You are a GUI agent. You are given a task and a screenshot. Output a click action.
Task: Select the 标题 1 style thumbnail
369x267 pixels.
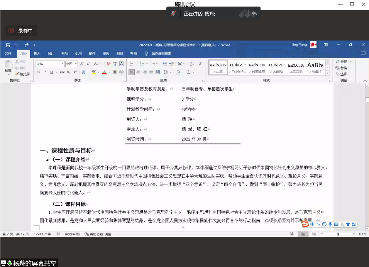click(315, 67)
